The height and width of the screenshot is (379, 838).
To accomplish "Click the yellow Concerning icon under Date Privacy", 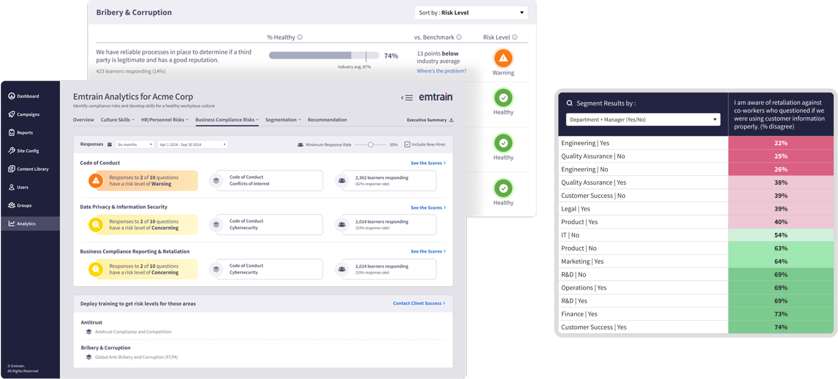I will (96, 225).
